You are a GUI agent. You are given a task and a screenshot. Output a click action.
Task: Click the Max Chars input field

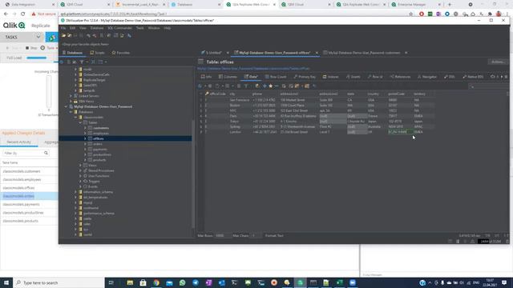[x=256, y=235]
